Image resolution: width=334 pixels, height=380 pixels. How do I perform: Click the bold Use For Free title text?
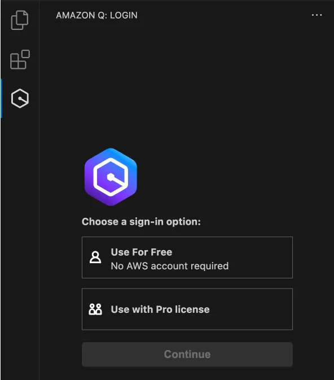tap(142, 252)
